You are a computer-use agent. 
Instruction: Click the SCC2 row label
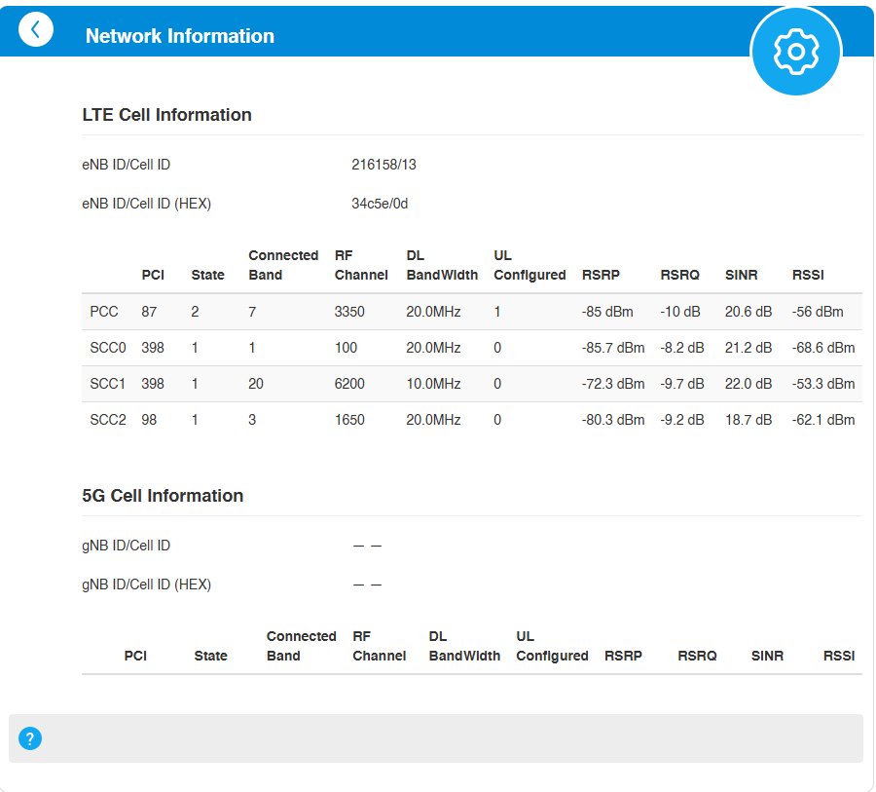click(x=108, y=420)
